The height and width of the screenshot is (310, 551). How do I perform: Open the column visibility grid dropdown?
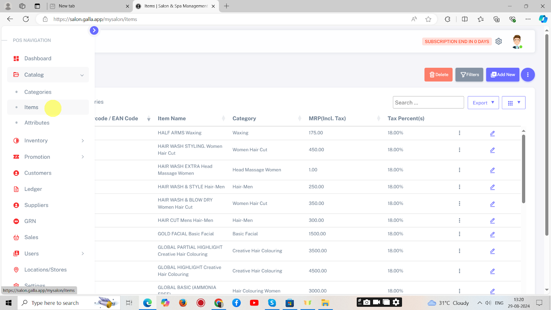point(513,103)
